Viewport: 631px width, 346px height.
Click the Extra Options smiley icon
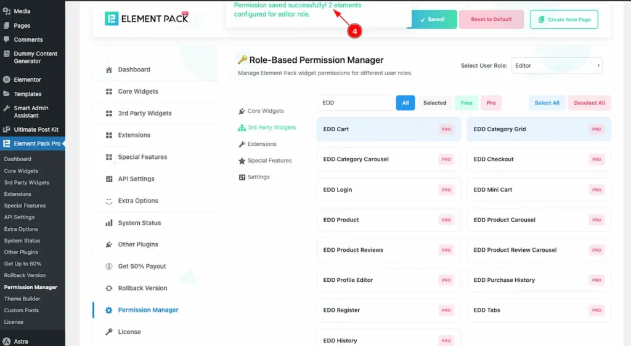[x=109, y=201]
